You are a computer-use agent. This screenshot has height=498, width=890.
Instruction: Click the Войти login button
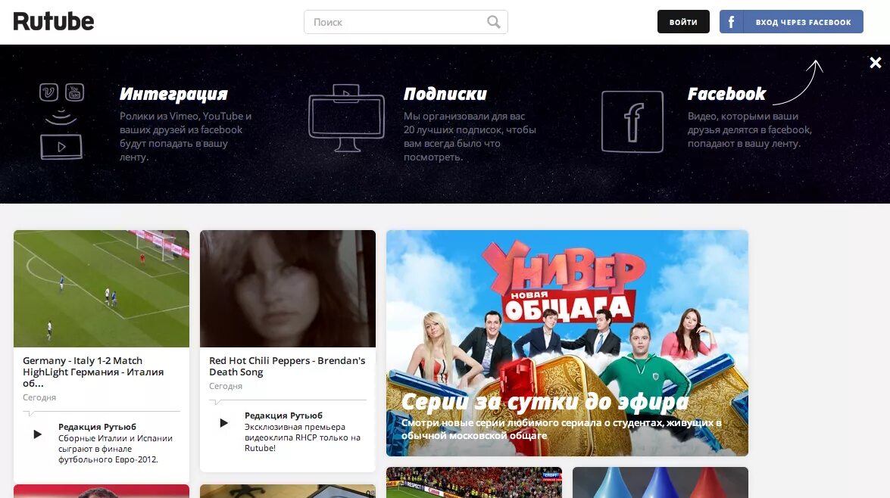(x=683, y=22)
